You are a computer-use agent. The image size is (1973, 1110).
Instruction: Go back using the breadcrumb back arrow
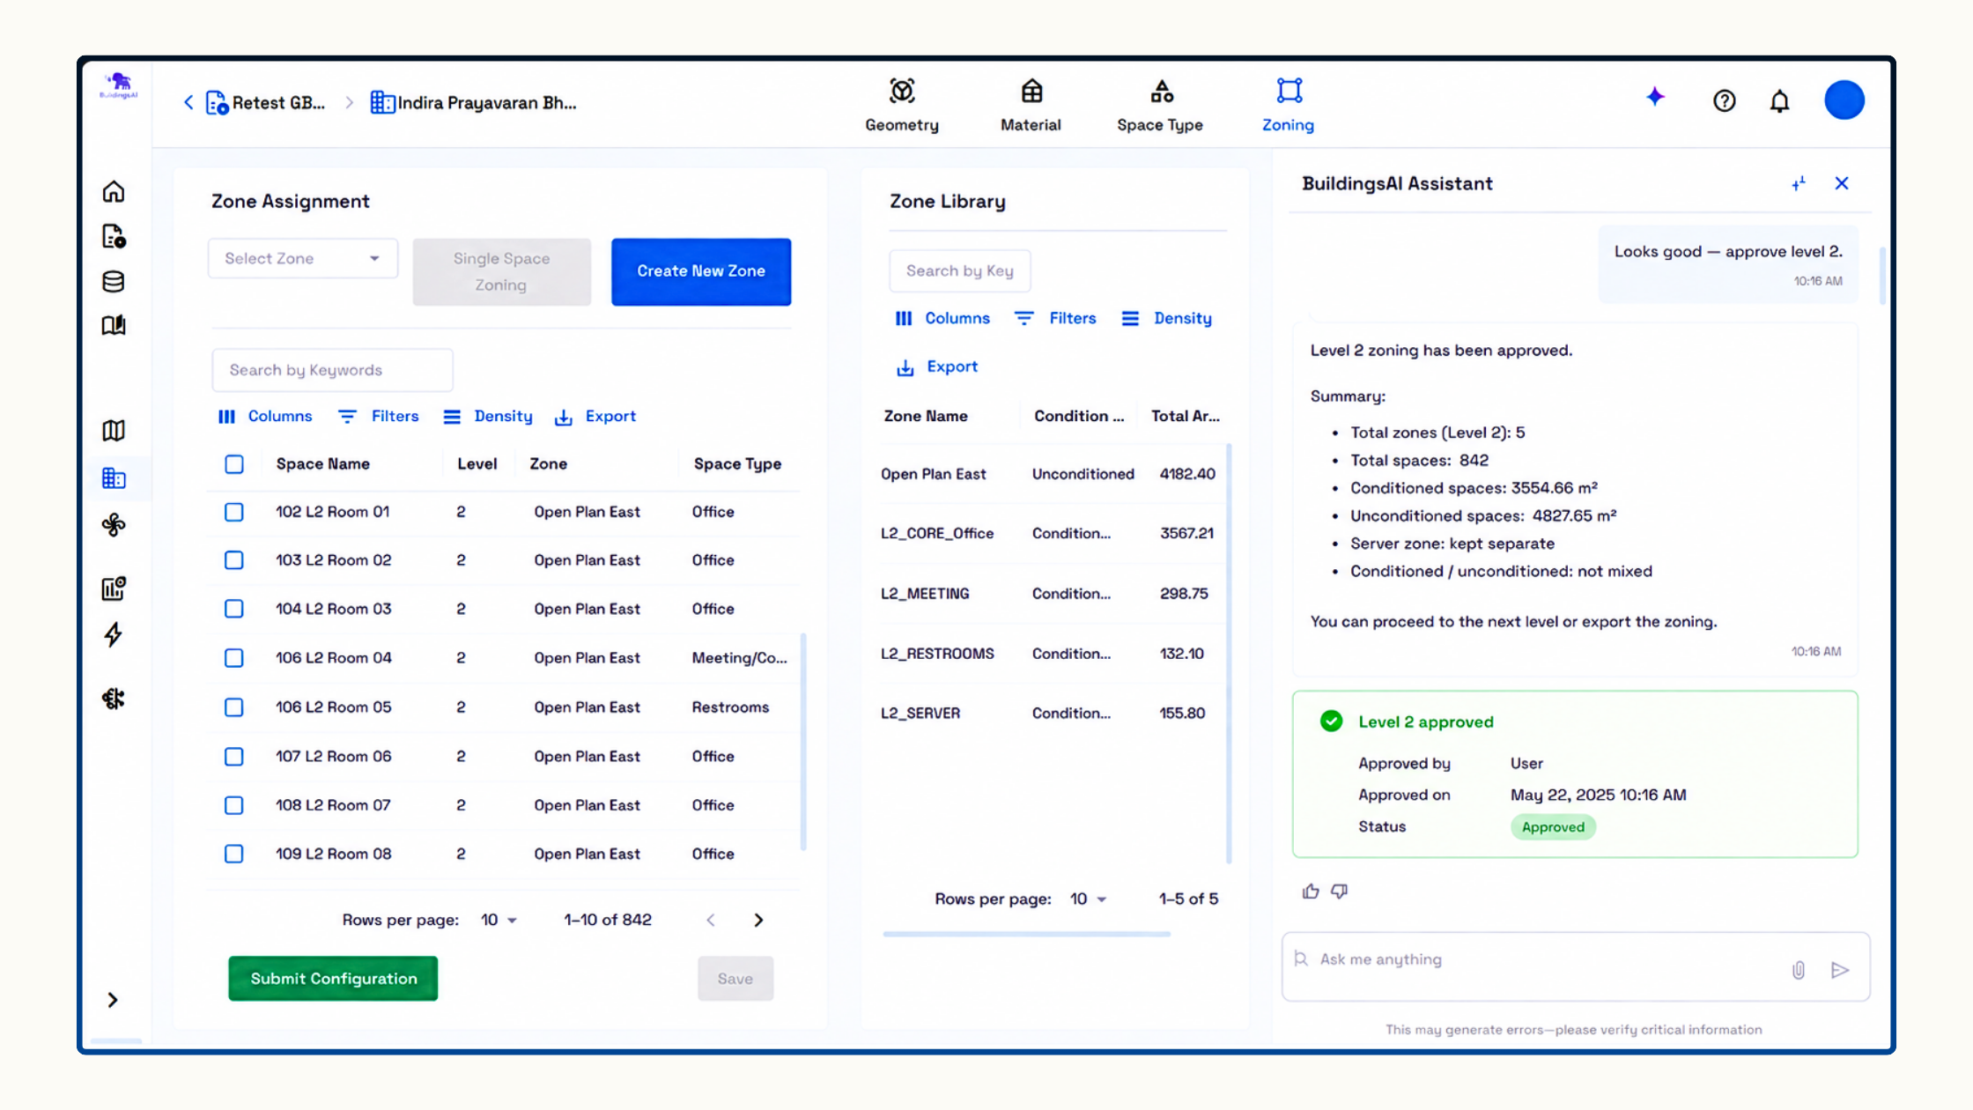pyautogui.click(x=188, y=102)
